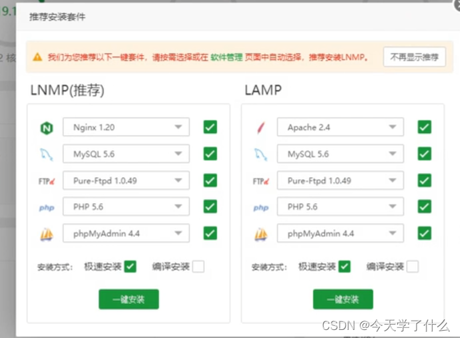Uncheck PHP 5.6 checkbox in LNMP
Viewport: 460px width, 338px height.
click(x=210, y=206)
